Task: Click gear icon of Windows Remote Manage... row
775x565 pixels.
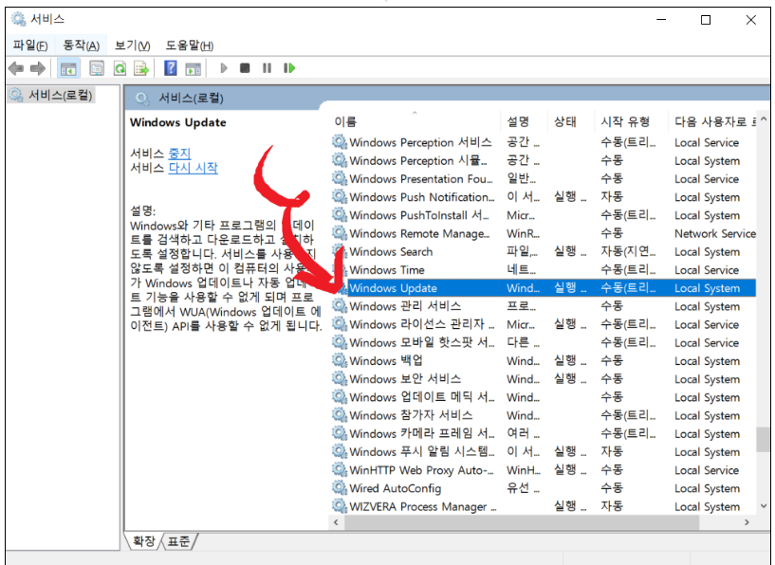Action: tap(339, 233)
